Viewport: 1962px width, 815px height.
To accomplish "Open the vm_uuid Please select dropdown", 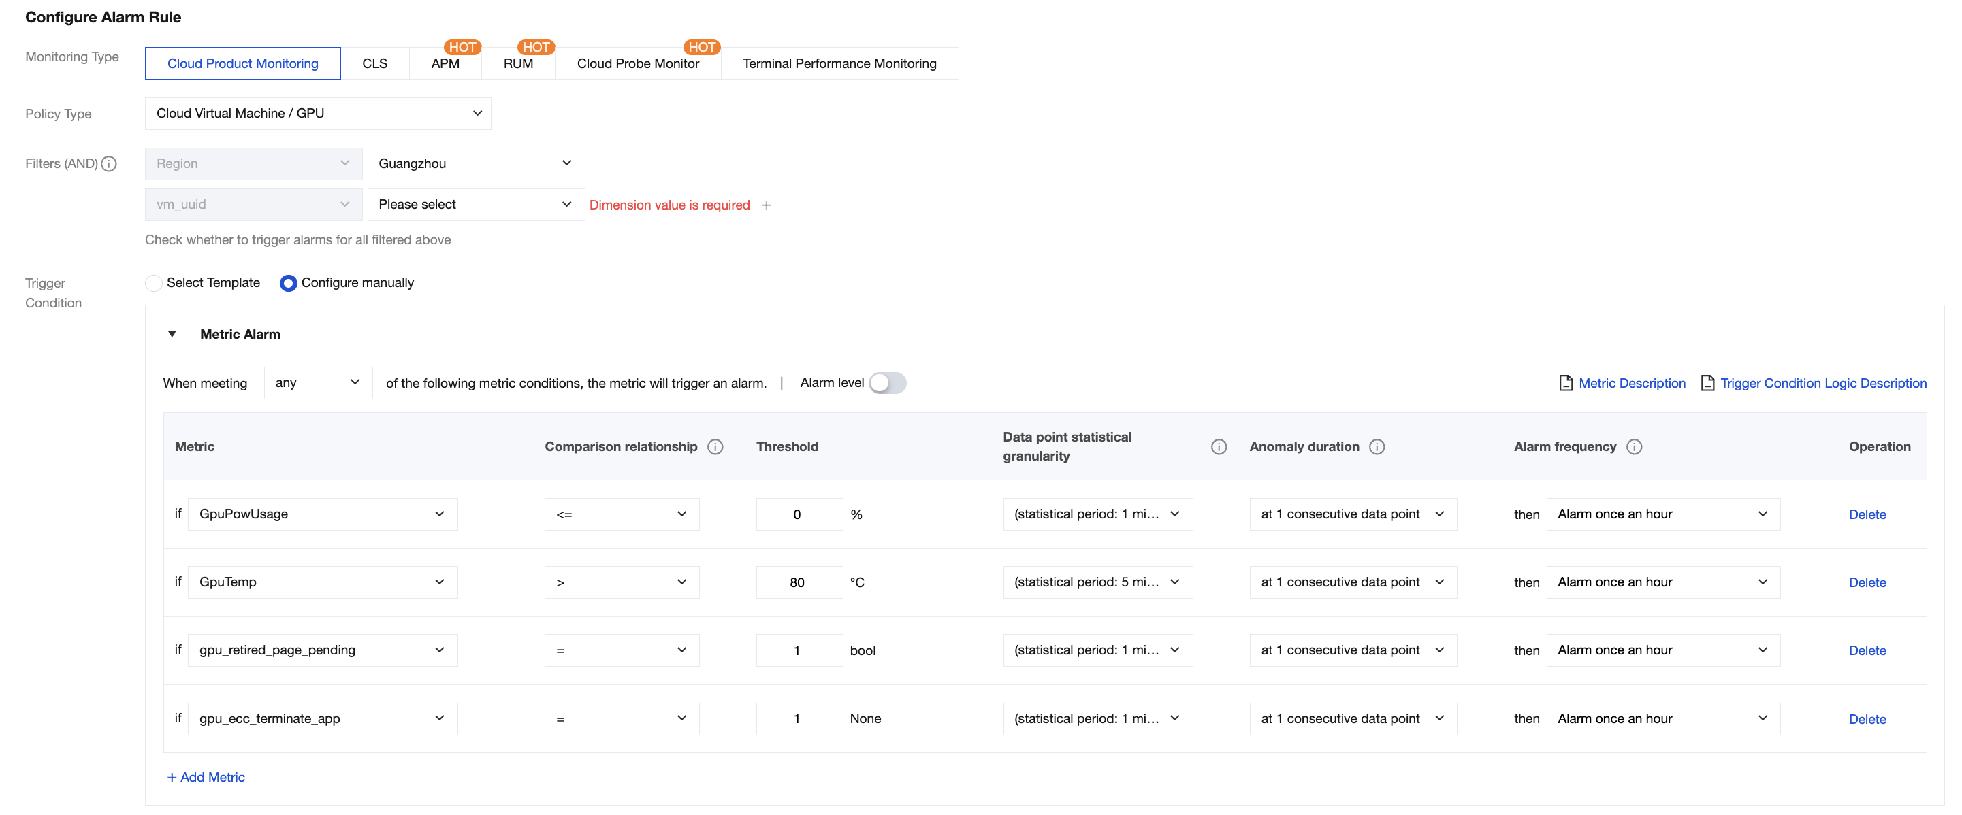I will pyautogui.click(x=475, y=205).
